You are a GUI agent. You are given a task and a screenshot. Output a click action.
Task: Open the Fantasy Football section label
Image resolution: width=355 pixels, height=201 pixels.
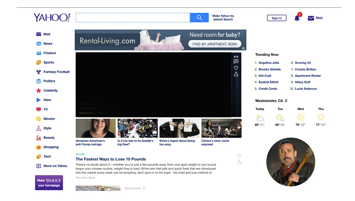(56, 72)
